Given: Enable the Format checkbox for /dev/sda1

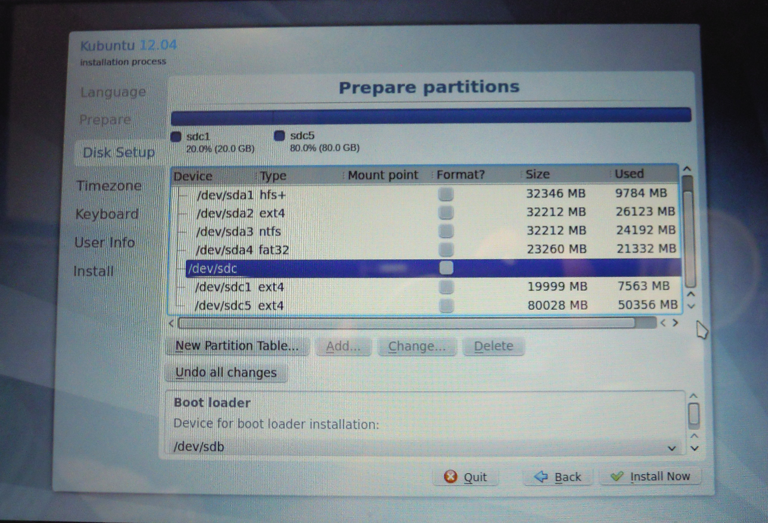Looking at the screenshot, I should pyautogui.click(x=446, y=193).
